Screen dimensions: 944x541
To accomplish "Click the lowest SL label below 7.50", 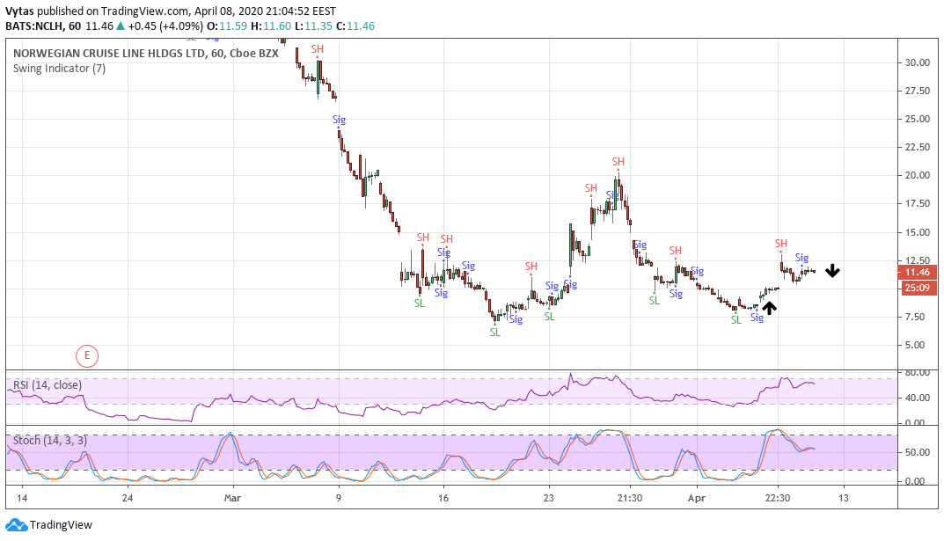I will point(495,333).
